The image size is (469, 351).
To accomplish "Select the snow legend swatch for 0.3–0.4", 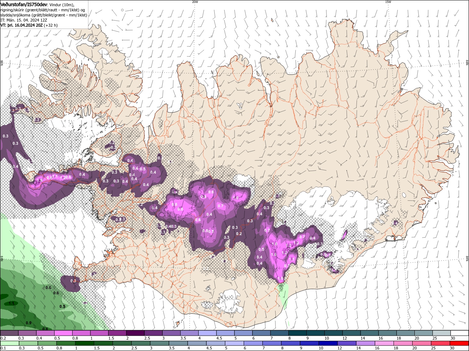I will coord(27,333).
